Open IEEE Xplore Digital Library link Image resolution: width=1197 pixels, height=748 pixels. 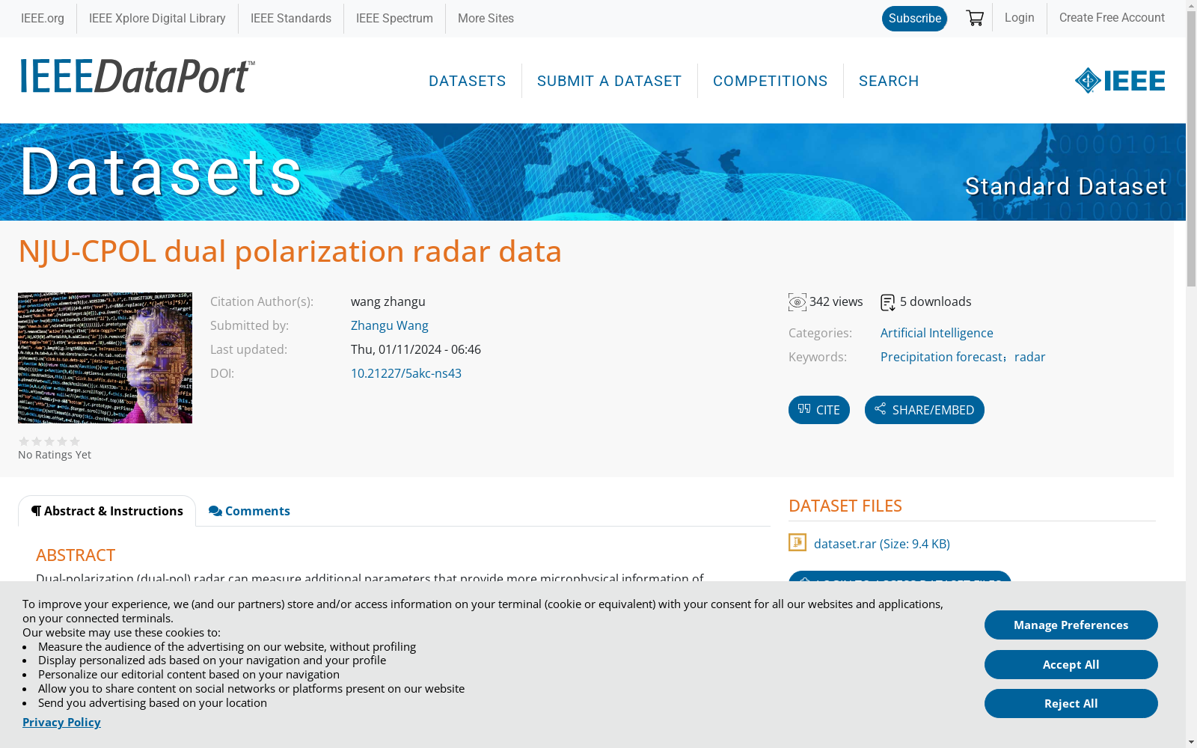[157, 18]
